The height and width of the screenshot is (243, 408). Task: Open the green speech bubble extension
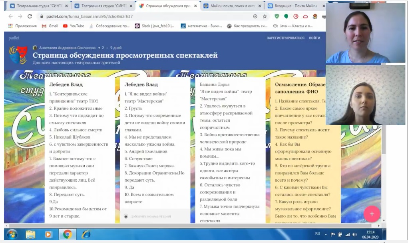pyautogui.click(x=286, y=16)
